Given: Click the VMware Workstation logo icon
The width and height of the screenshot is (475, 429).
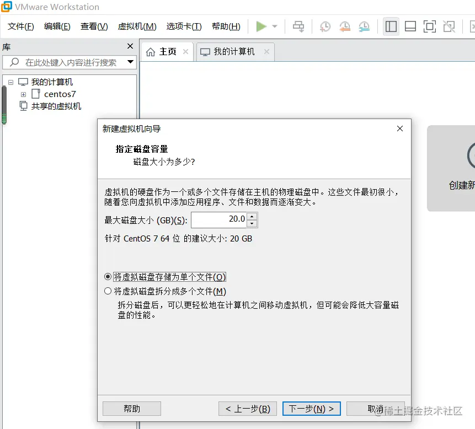Looking at the screenshot, I should pos(7,7).
